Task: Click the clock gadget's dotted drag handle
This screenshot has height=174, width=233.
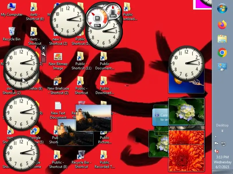Action: pos(43,60)
